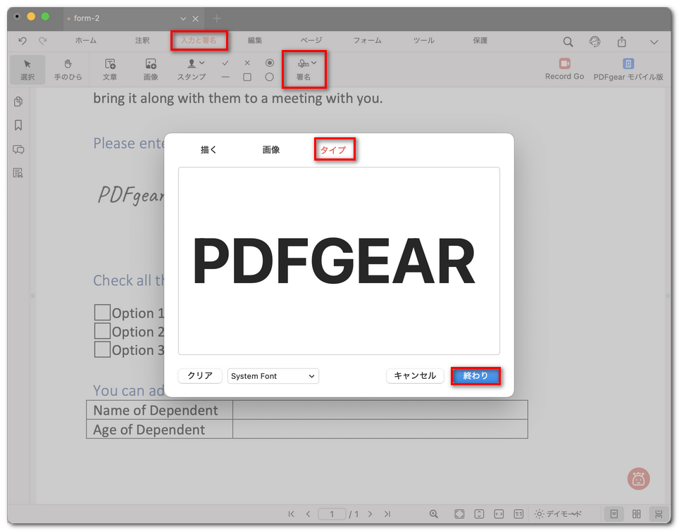
Task: Choose the 画像 image insert tool
Action: pos(151,70)
